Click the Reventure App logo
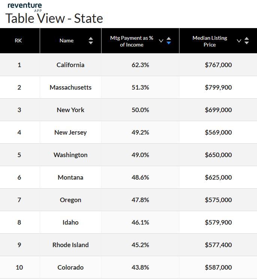257x279 pixels. (x=25, y=6)
